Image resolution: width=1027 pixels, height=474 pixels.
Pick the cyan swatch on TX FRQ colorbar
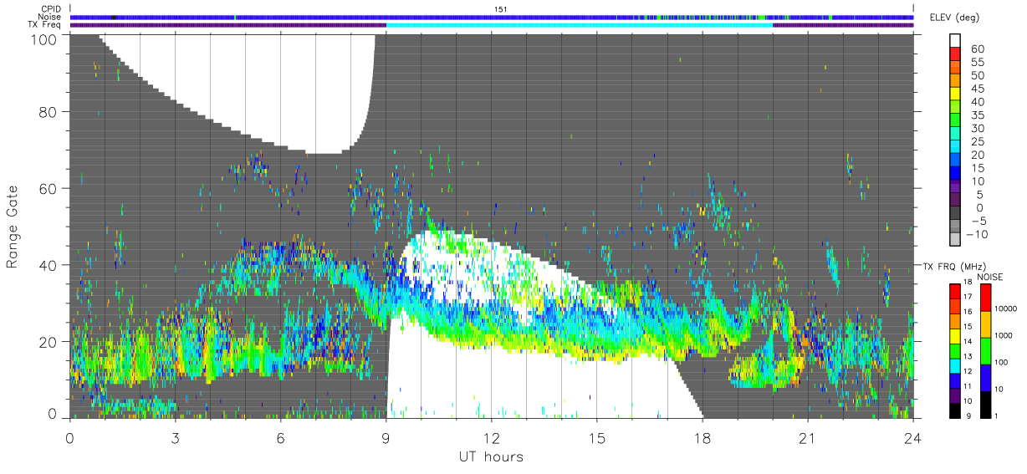click(x=955, y=365)
